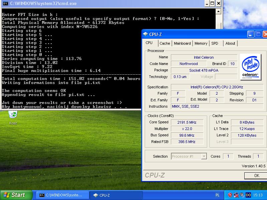267x200 pixels.
Task: Click the Rated FSB value '398.5 MHz'
Action: point(187,142)
